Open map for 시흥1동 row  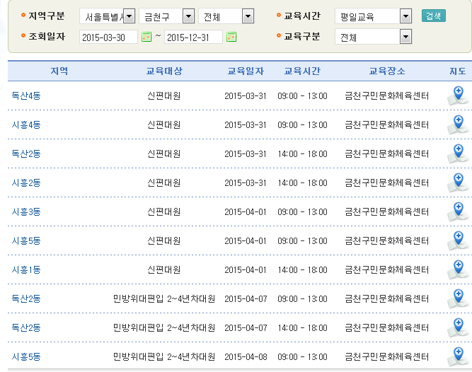[x=458, y=269]
